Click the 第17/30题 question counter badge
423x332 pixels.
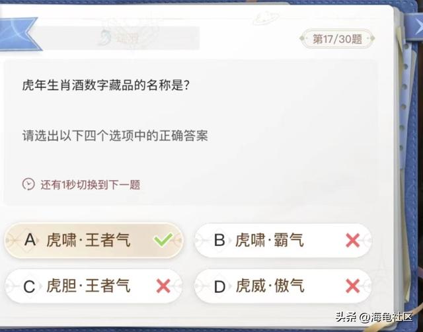tap(337, 39)
